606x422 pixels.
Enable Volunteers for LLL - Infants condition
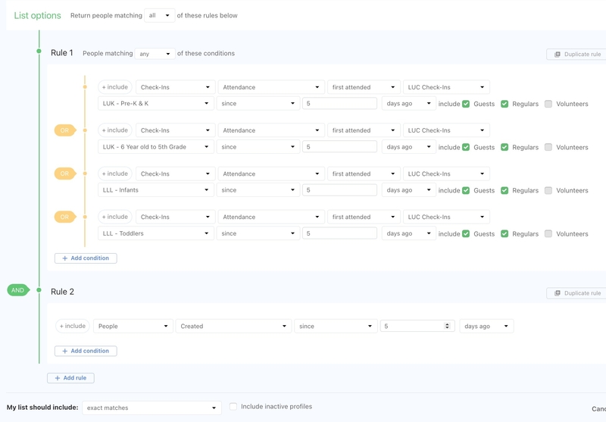[x=548, y=190]
